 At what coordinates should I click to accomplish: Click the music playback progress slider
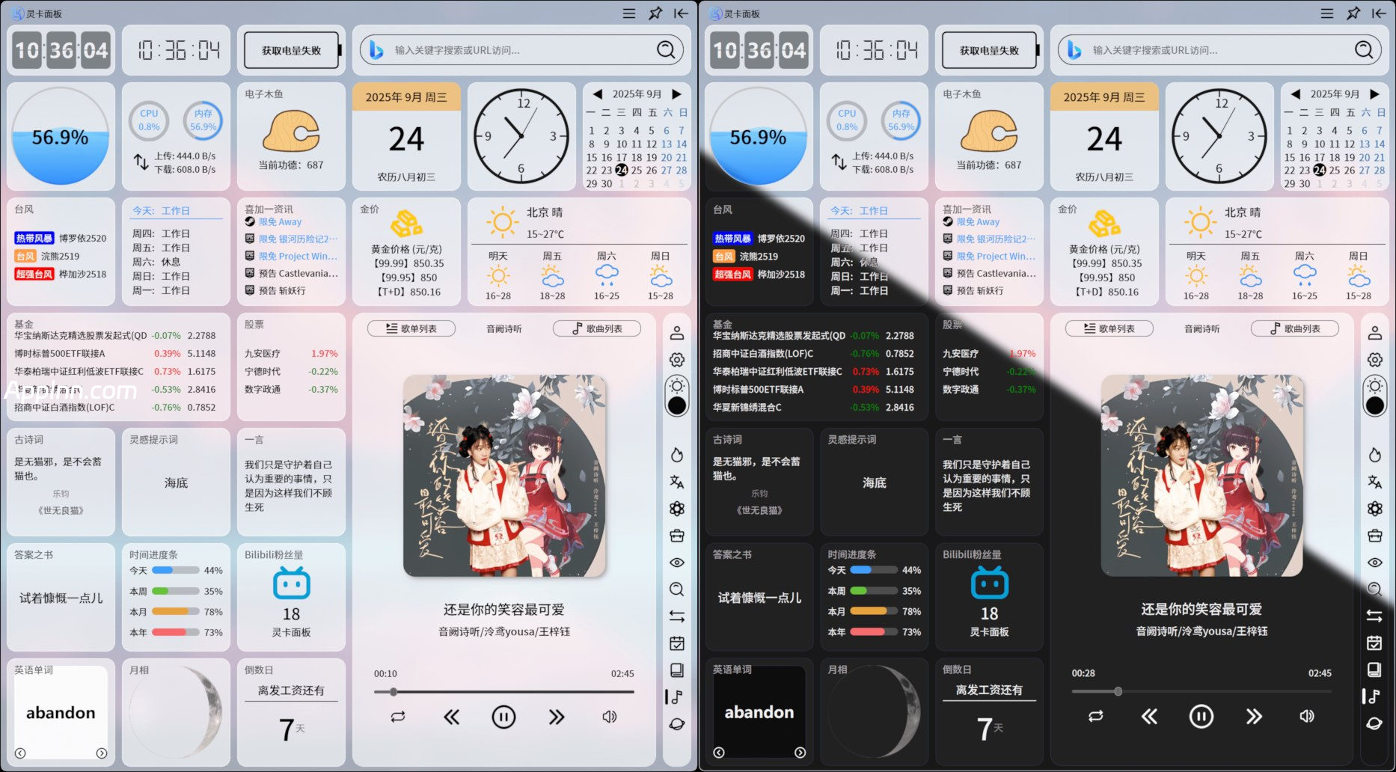(x=503, y=692)
